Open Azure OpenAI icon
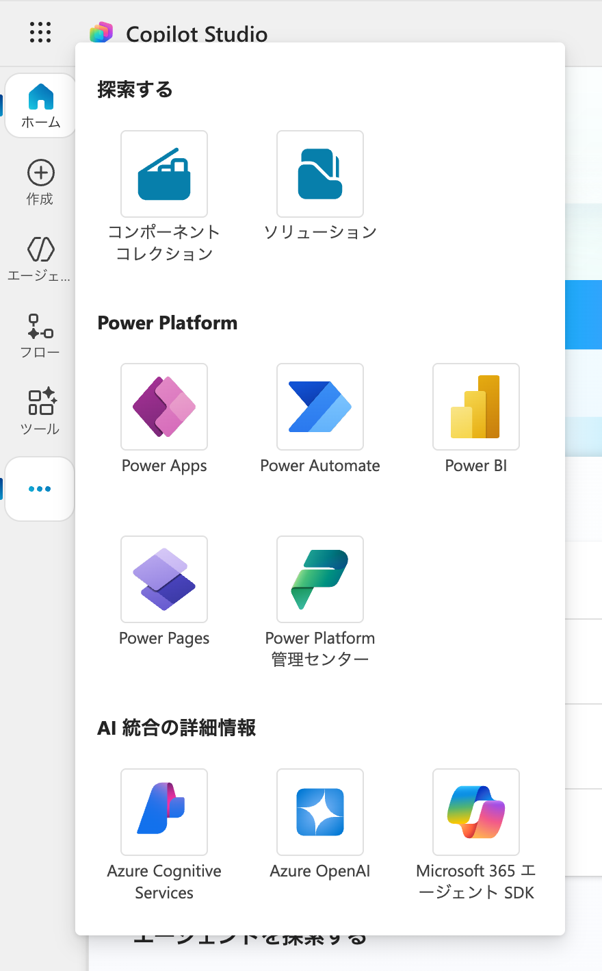The image size is (602, 971). click(x=320, y=812)
